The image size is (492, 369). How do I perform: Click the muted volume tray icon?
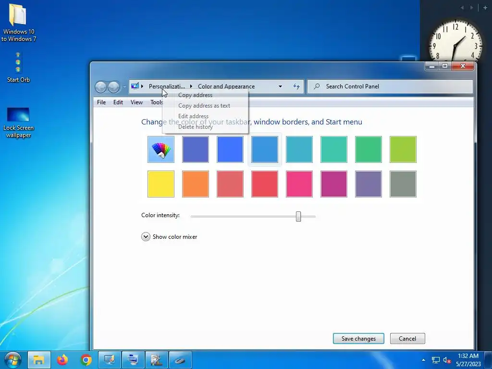pos(447,360)
